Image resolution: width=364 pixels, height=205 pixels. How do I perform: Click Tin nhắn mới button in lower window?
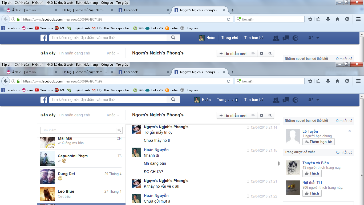(x=233, y=115)
